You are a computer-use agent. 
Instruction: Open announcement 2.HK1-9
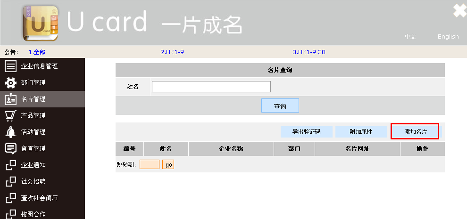tap(172, 52)
